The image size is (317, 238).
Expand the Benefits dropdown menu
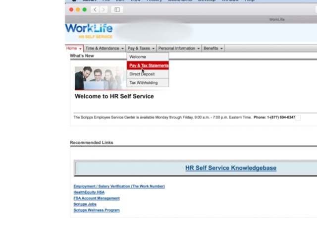213,48
